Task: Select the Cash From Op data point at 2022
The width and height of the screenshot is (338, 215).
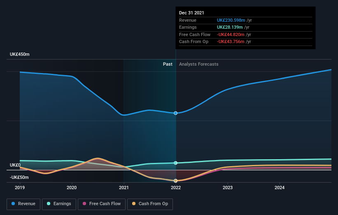Action: coord(176,181)
